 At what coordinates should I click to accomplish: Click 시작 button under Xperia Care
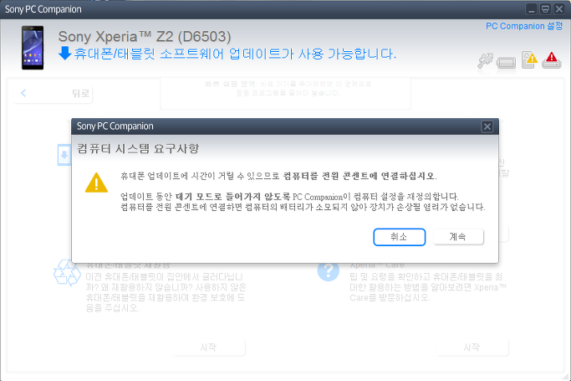[x=472, y=348]
